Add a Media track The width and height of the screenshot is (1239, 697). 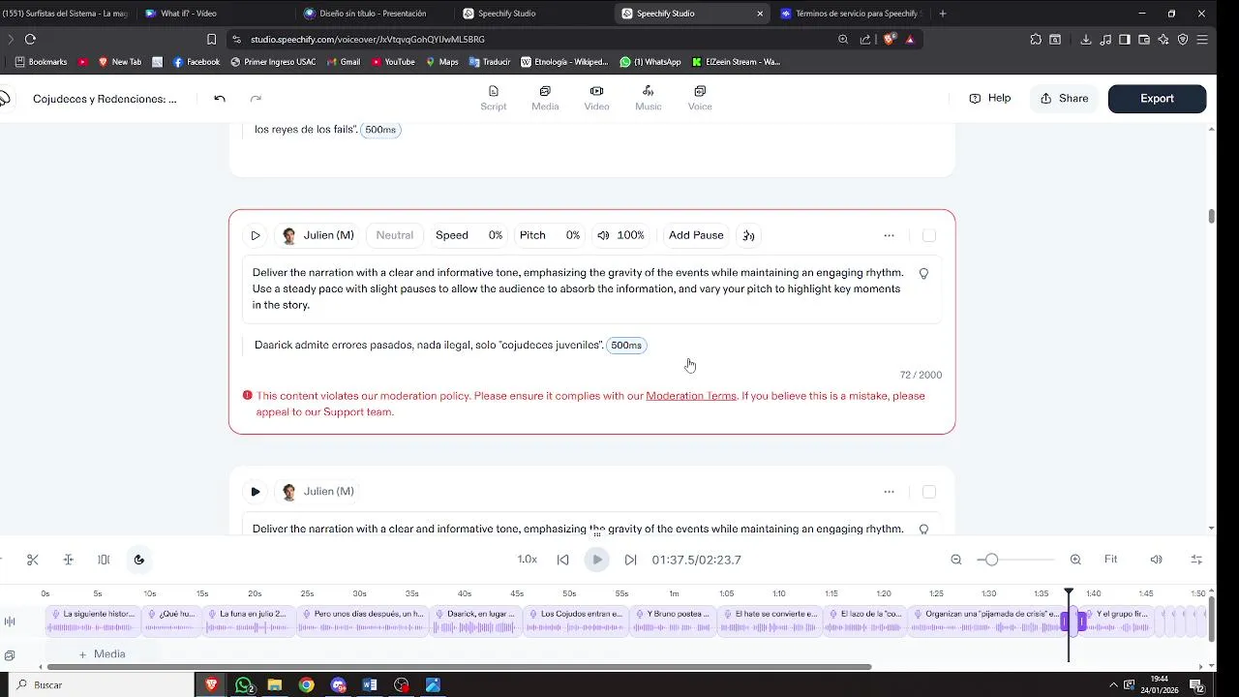103,654
